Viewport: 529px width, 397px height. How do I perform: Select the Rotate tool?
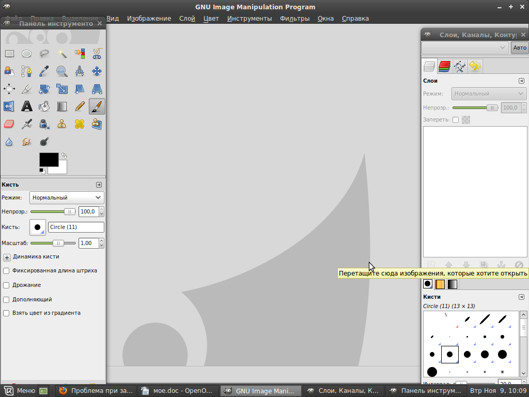44,89
